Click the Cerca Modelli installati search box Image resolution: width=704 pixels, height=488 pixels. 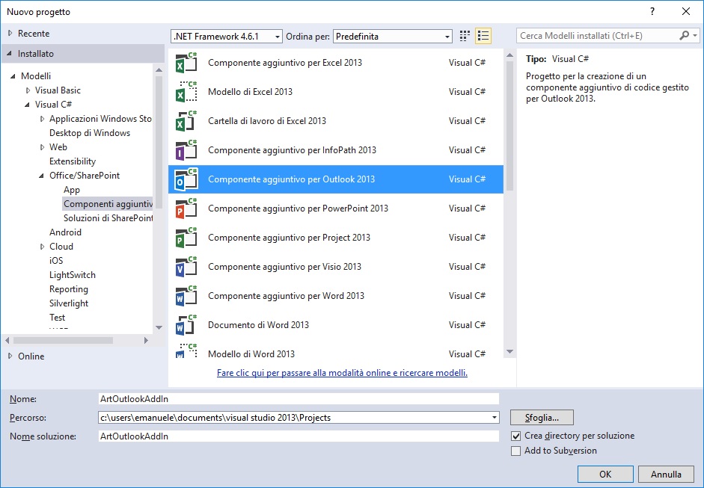(x=599, y=35)
